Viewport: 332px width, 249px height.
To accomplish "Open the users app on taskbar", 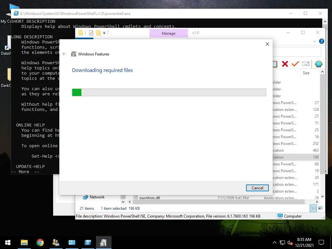I will point(56,243).
